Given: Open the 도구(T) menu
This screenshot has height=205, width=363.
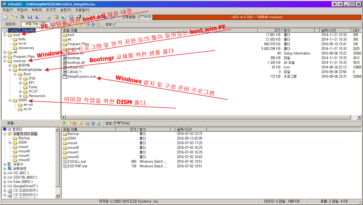Looking at the screenshot, I should (51, 10).
